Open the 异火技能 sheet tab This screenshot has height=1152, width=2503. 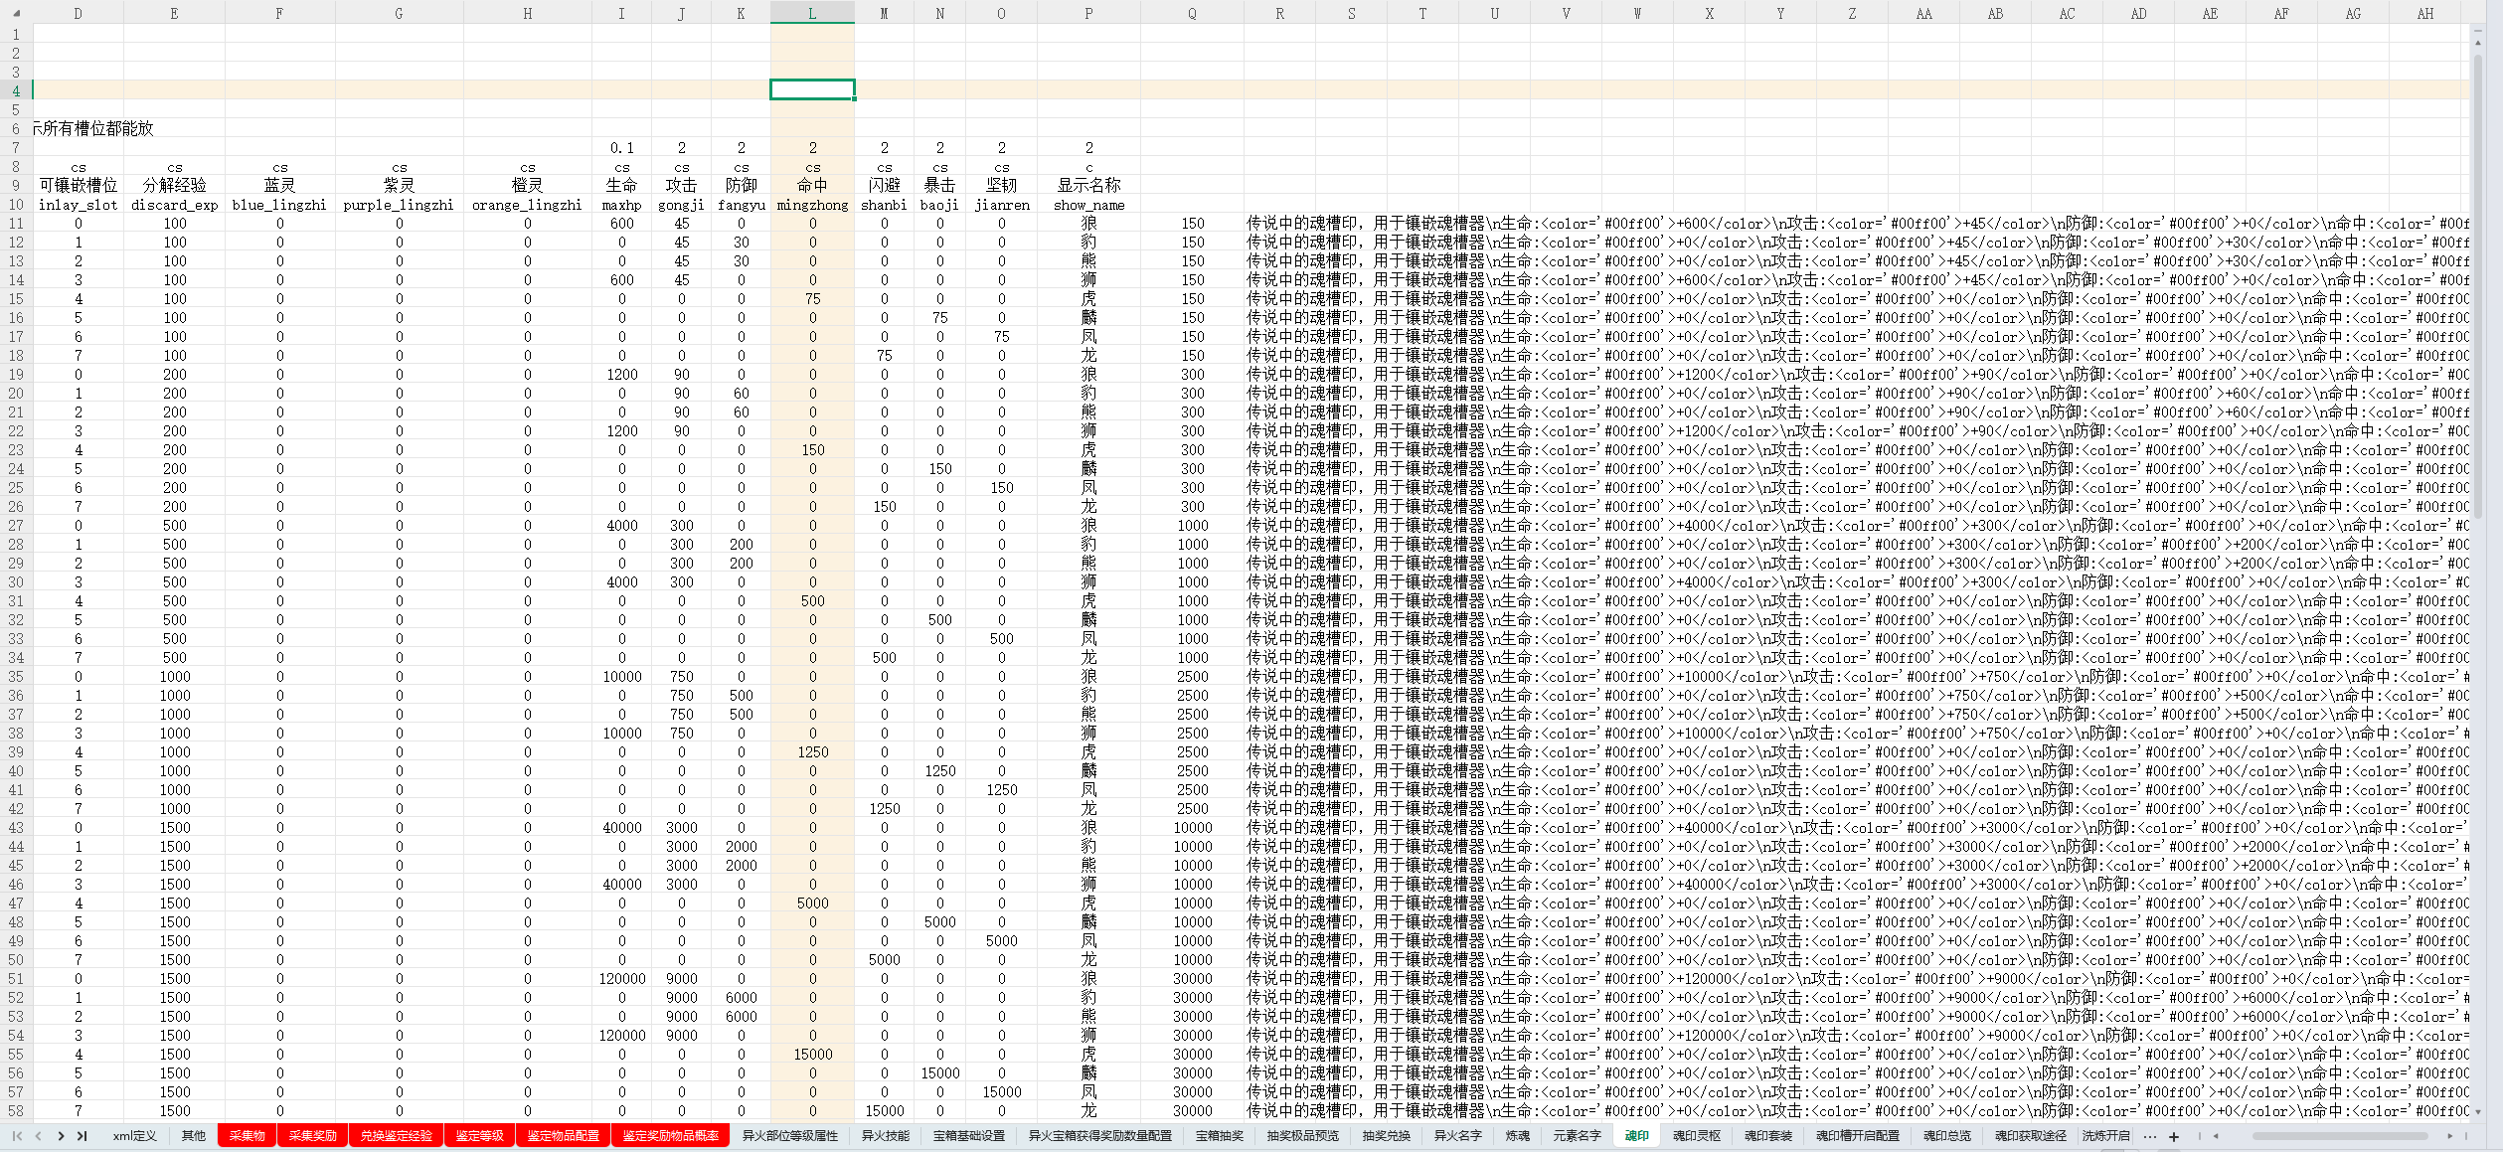coord(885,1136)
